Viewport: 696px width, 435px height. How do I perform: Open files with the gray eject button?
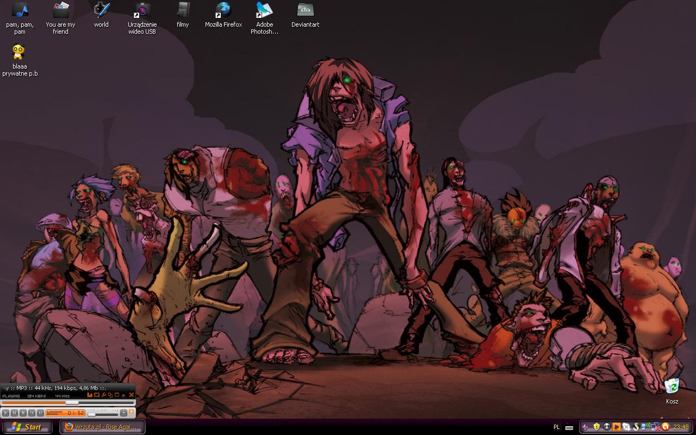click(x=123, y=413)
